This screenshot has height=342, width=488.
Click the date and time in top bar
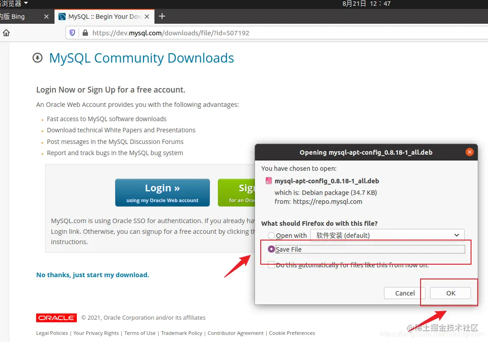[x=366, y=4]
